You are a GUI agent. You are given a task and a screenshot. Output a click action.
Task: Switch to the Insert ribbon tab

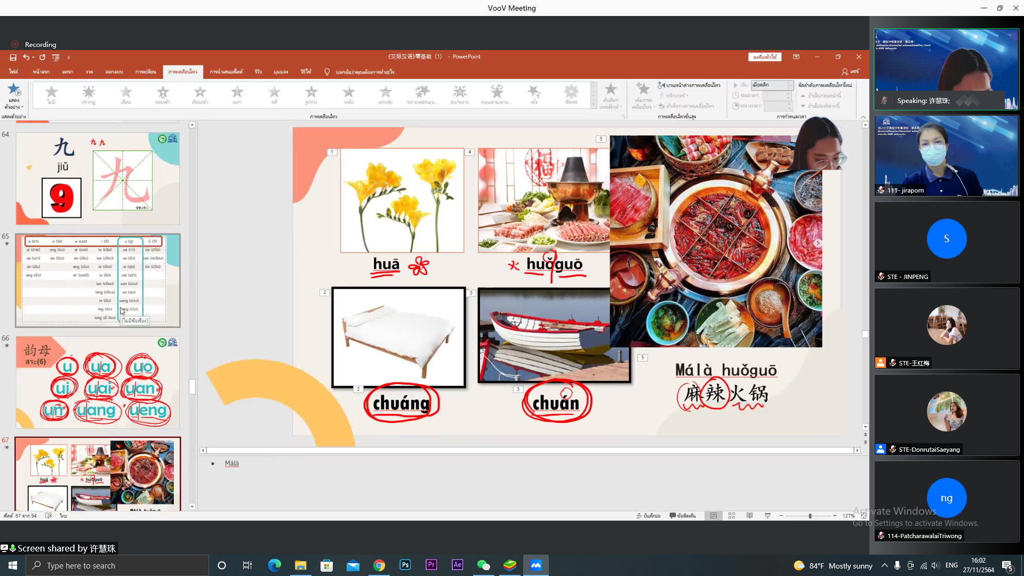(x=68, y=71)
